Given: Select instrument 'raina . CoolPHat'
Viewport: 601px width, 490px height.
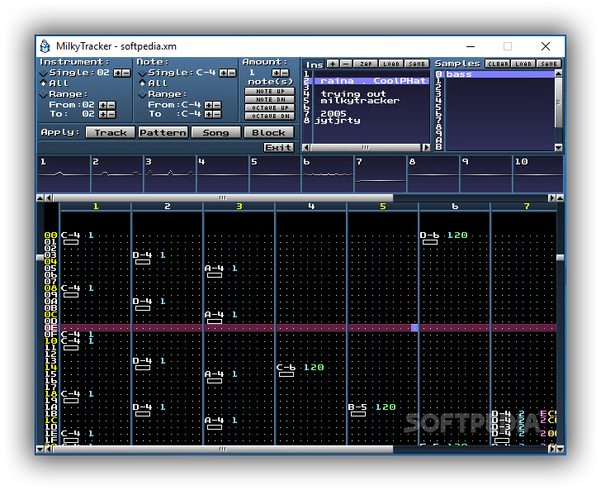Looking at the screenshot, I should click(x=371, y=81).
